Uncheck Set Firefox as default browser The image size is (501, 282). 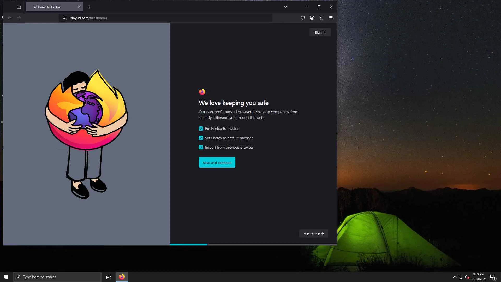tap(201, 138)
